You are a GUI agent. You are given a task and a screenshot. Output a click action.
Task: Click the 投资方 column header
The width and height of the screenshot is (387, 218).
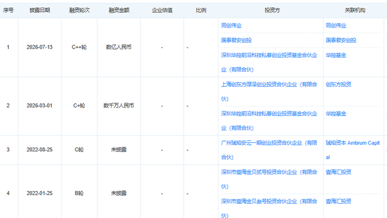(x=272, y=10)
